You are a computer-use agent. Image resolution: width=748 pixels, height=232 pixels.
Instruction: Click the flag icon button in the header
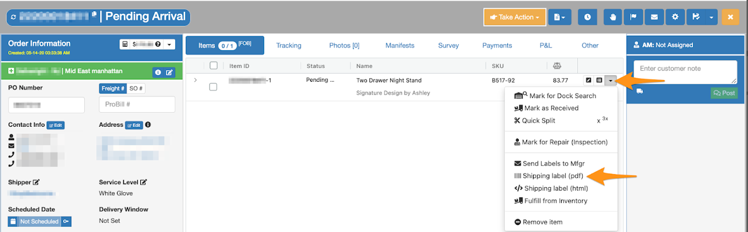tap(633, 17)
